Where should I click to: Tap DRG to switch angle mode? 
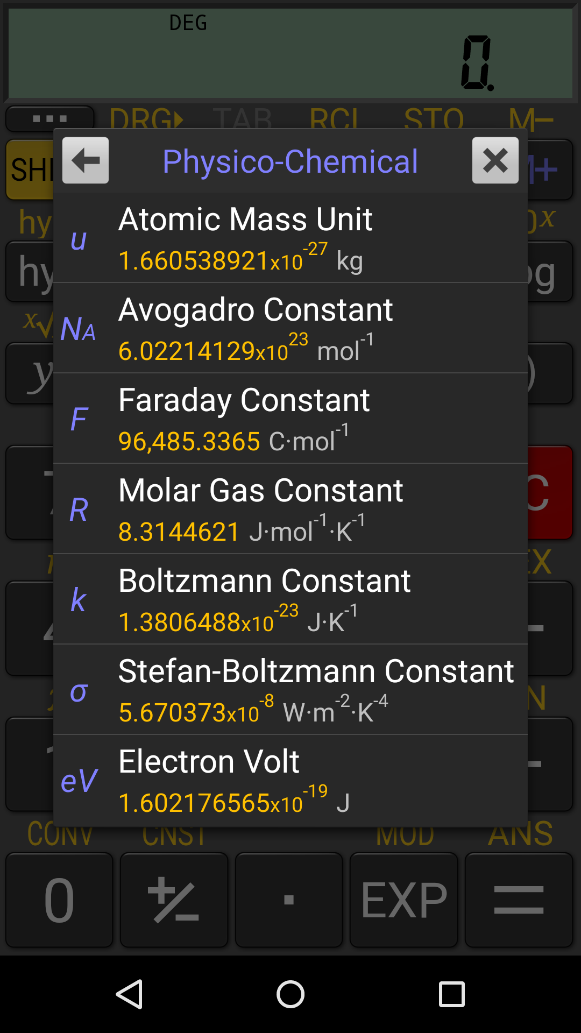pos(145,119)
